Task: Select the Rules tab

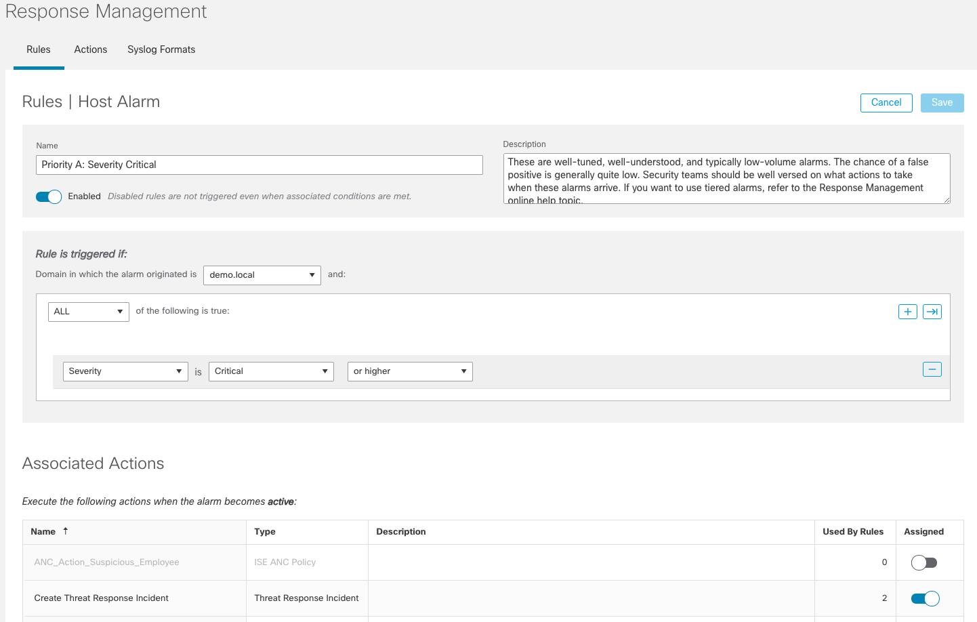Action: pyautogui.click(x=39, y=49)
